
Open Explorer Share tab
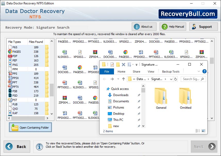(136, 72)
